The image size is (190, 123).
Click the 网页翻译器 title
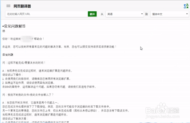coord(22,6)
